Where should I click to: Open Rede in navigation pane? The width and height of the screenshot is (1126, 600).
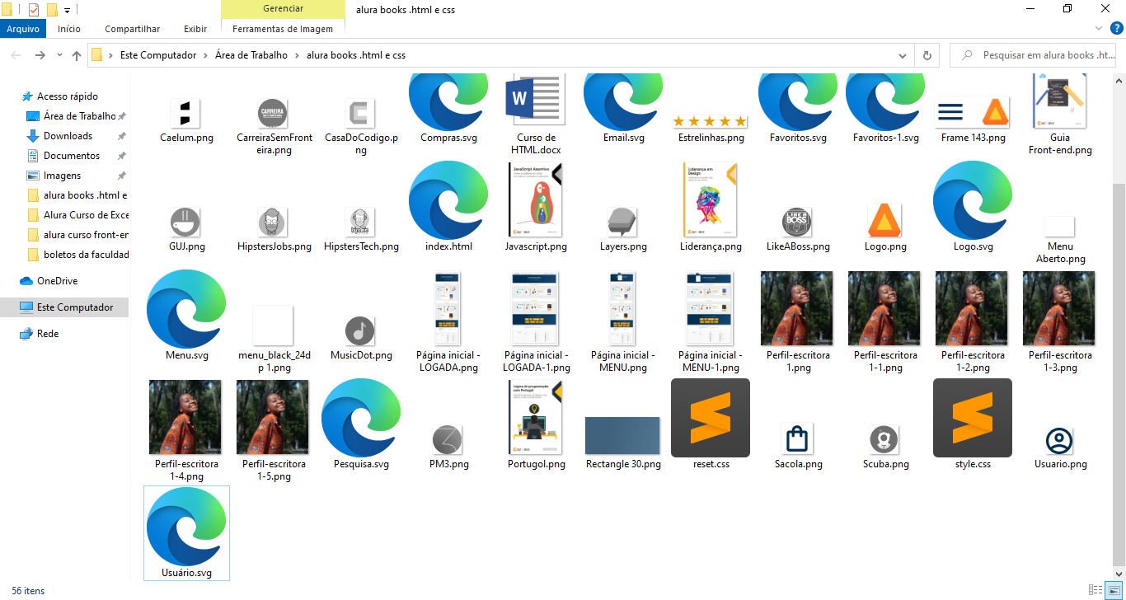point(48,334)
